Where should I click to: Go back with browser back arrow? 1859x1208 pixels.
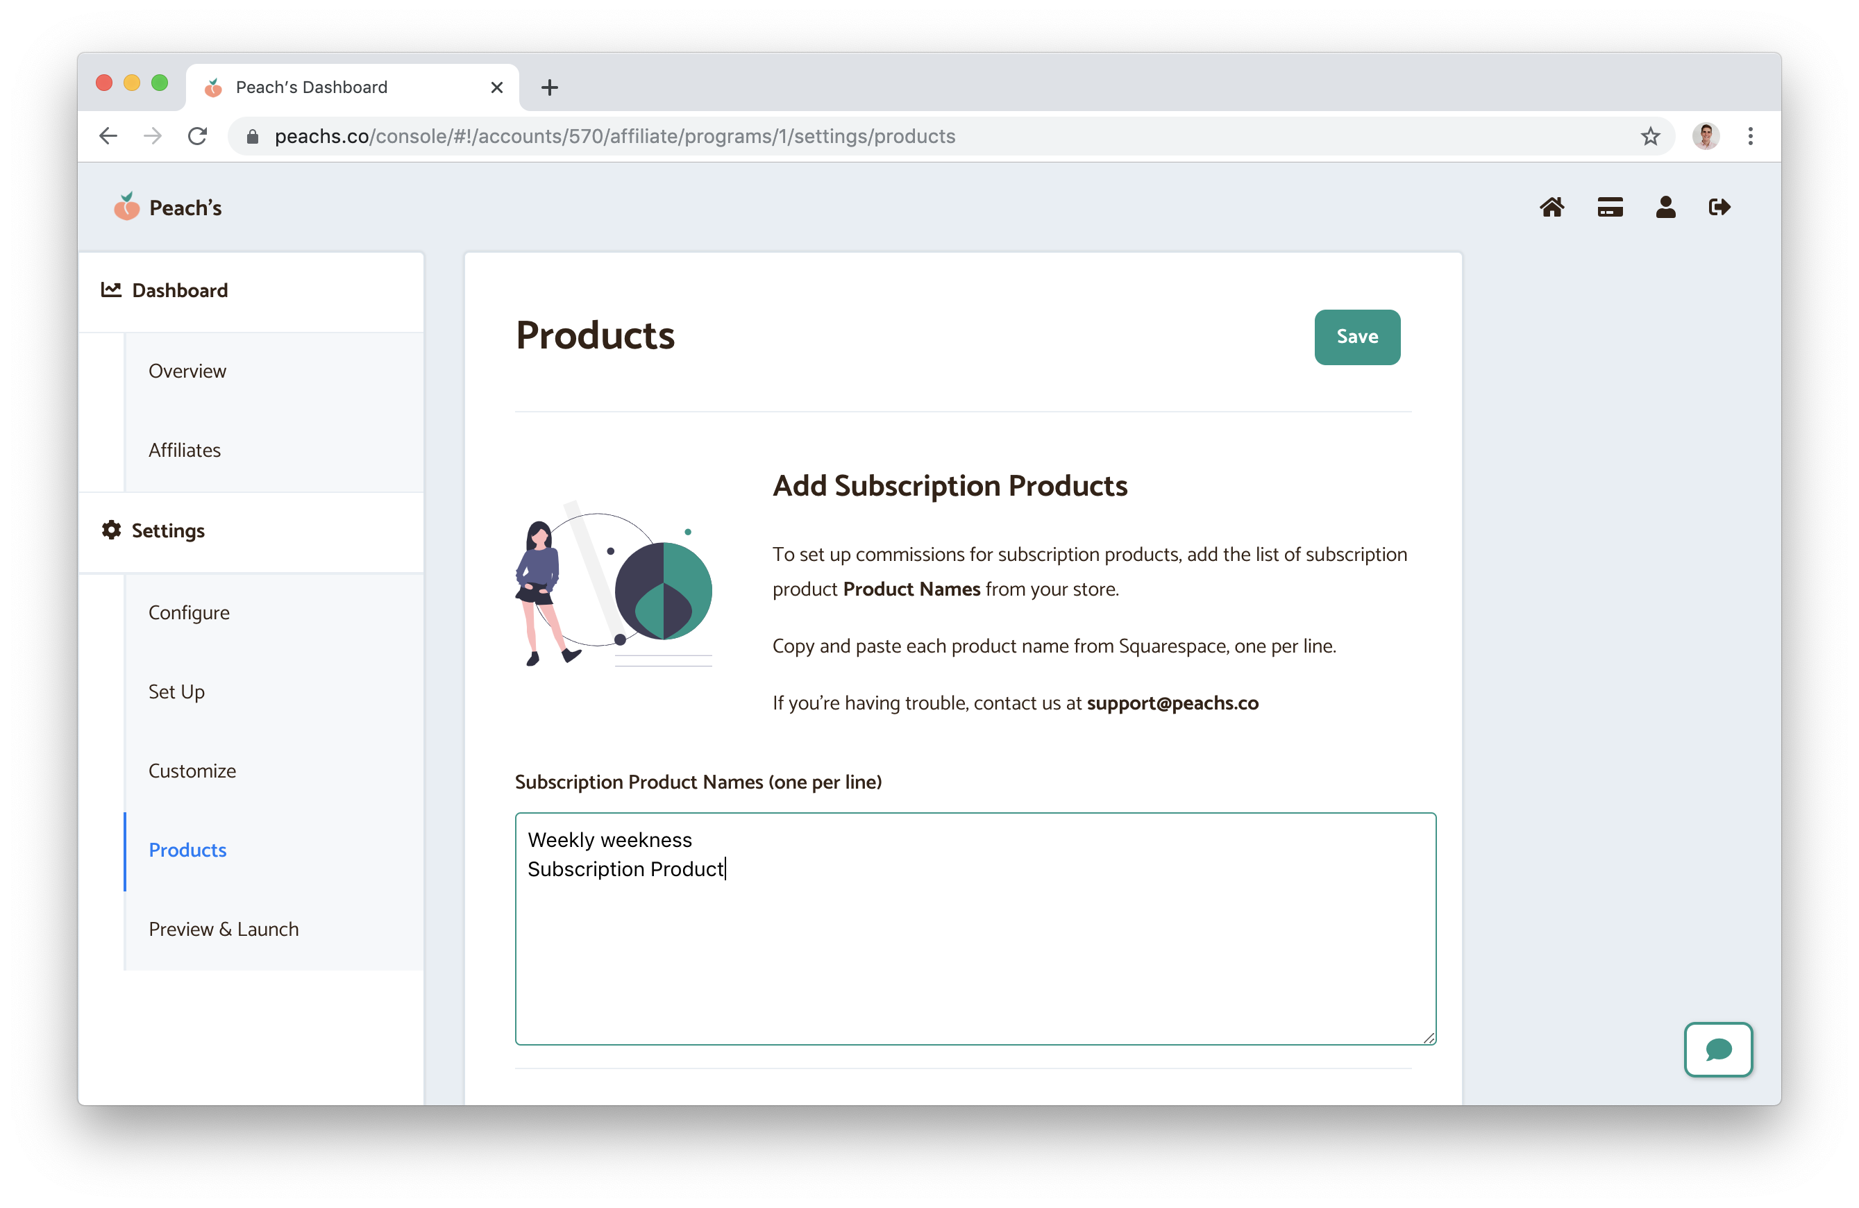[x=108, y=137]
